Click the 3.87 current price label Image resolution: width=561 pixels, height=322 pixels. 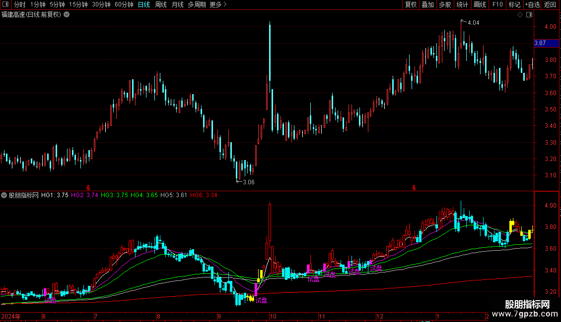(546, 43)
